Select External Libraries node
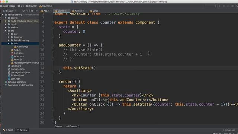This screenshot has height=134, width=238. 15,82
